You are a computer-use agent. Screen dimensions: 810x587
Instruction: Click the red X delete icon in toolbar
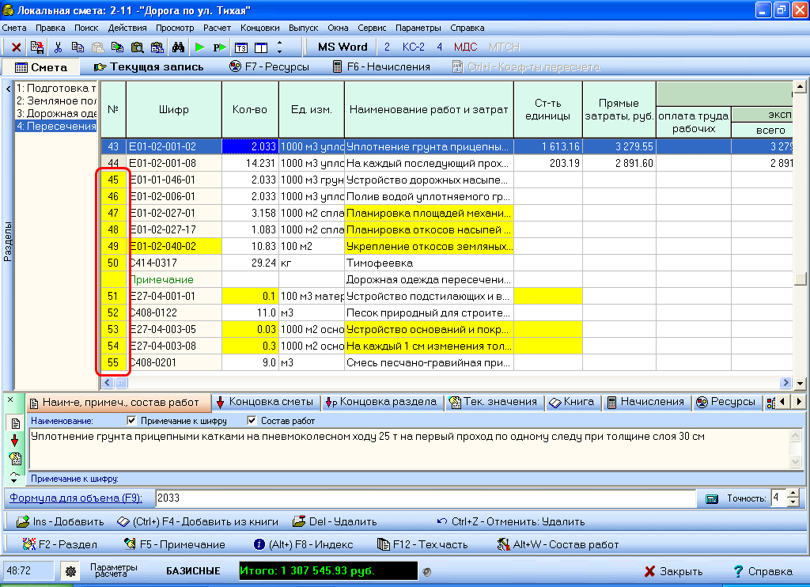[x=16, y=47]
